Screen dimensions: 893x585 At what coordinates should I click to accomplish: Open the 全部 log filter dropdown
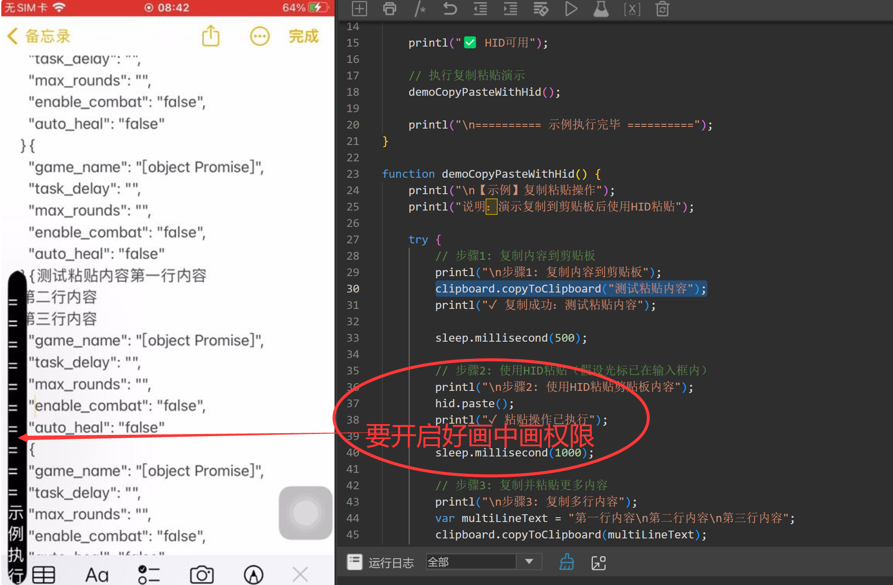pos(483,562)
